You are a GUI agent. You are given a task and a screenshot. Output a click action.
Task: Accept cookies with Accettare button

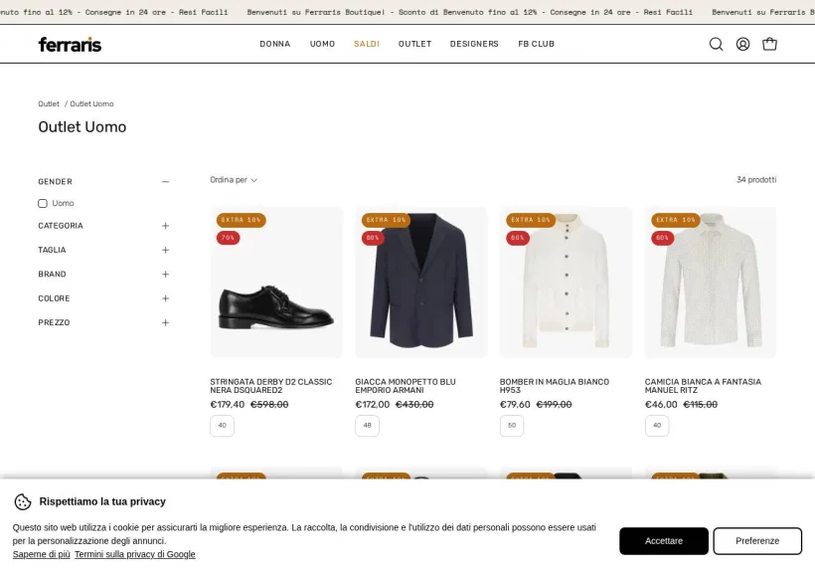(664, 541)
